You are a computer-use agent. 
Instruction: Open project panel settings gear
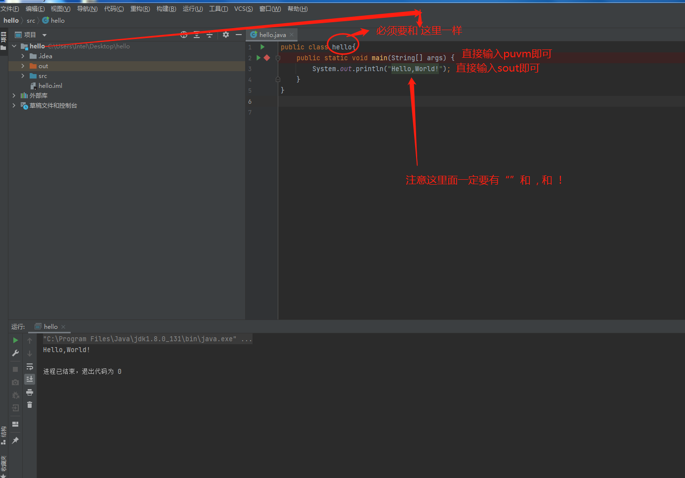pyautogui.click(x=226, y=35)
